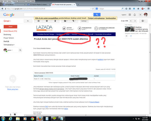The width and height of the screenshot is (151, 121).
Task: Open the Firefox downloads arrow
Action: click(x=134, y=9)
